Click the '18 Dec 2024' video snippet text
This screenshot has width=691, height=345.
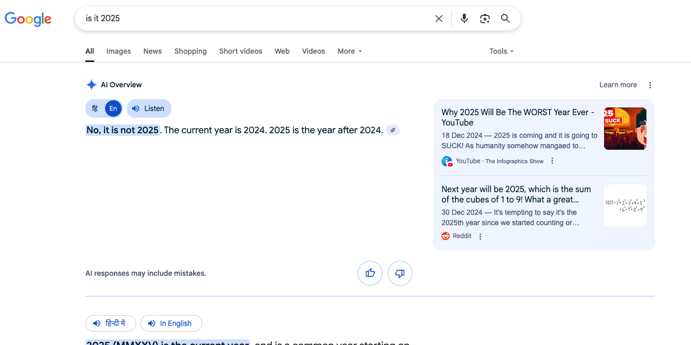[519, 140]
